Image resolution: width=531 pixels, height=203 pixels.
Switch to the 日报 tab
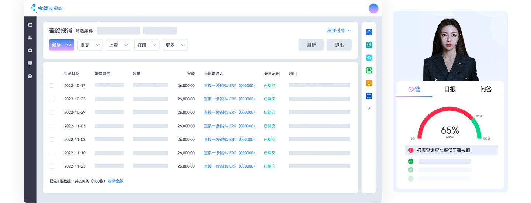pos(450,89)
